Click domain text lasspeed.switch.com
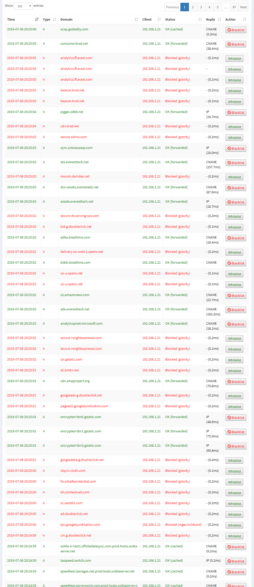 coord(76,560)
